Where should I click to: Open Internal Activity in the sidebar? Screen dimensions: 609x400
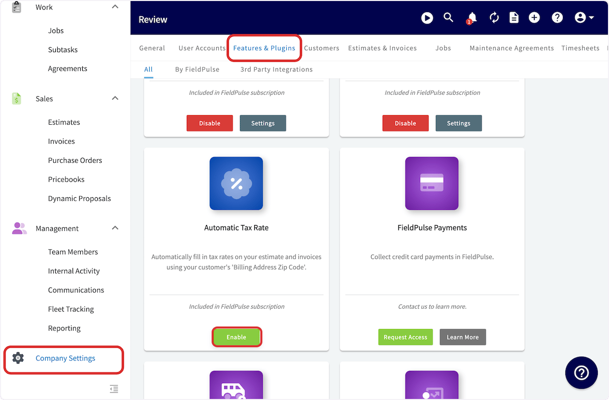pos(74,271)
